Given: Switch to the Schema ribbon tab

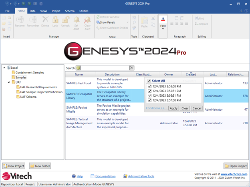Looking at the screenshot, I should coord(69,11).
